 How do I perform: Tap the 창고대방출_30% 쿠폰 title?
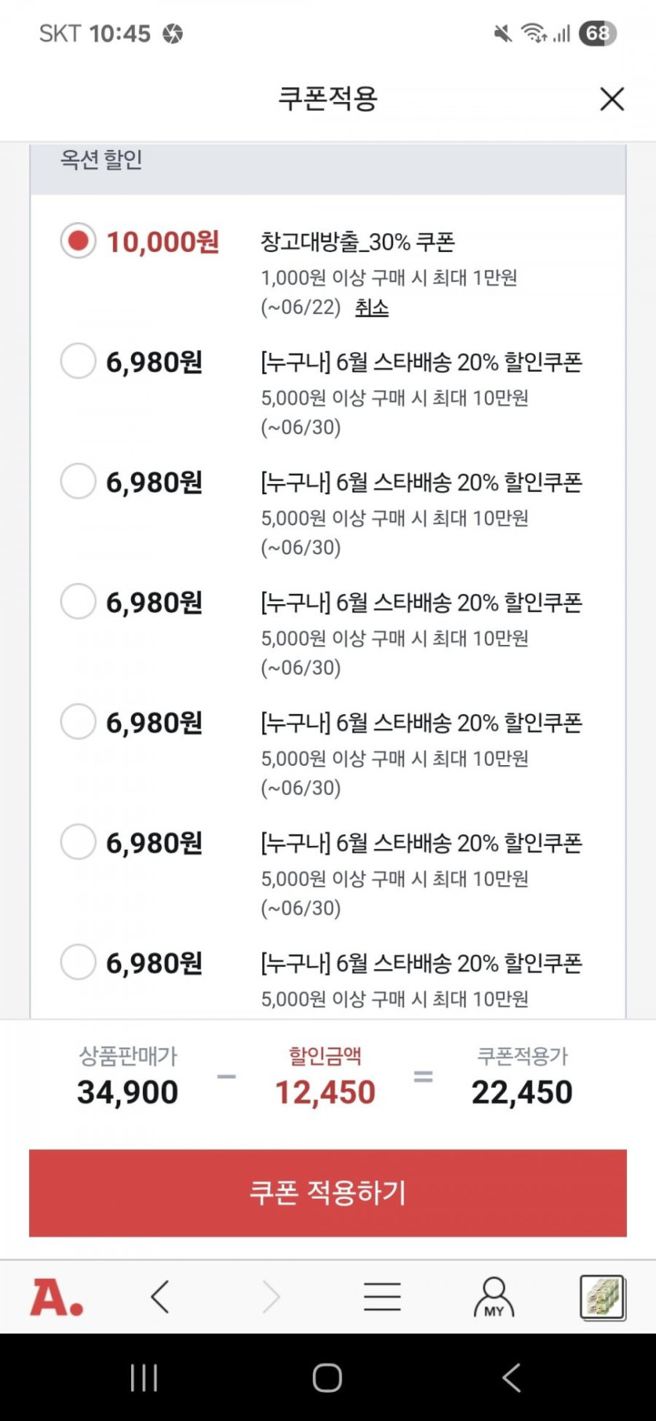(357, 241)
